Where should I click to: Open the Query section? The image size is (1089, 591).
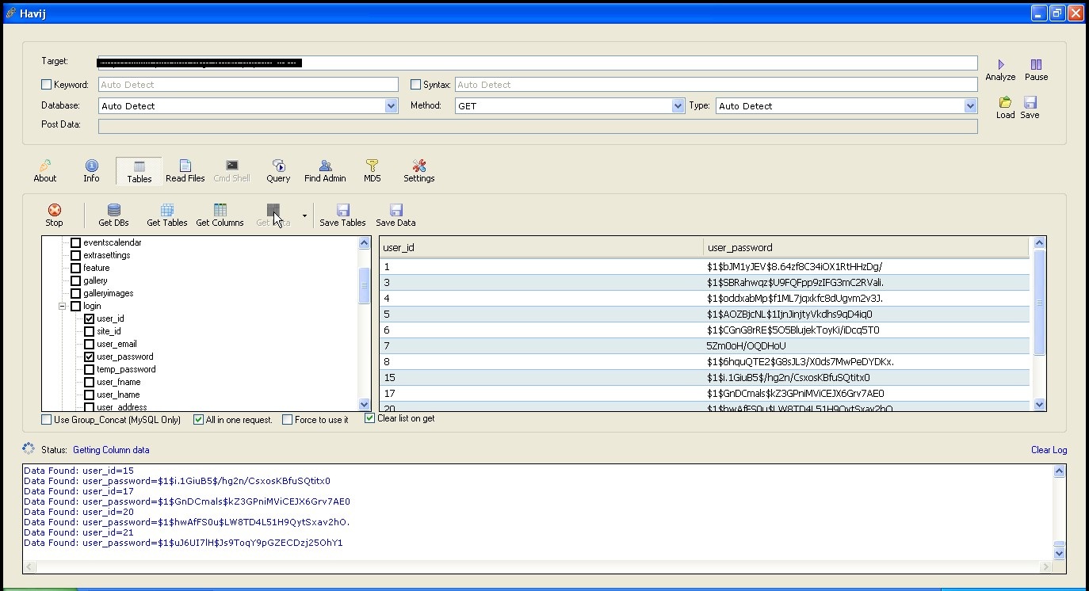pos(278,170)
